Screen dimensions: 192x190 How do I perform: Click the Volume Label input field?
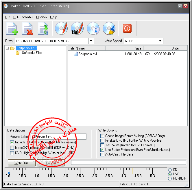58,136
